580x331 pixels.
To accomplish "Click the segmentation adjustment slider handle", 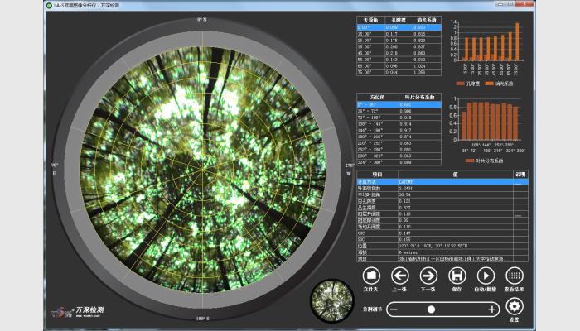I will pyautogui.click(x=431, y=309).
